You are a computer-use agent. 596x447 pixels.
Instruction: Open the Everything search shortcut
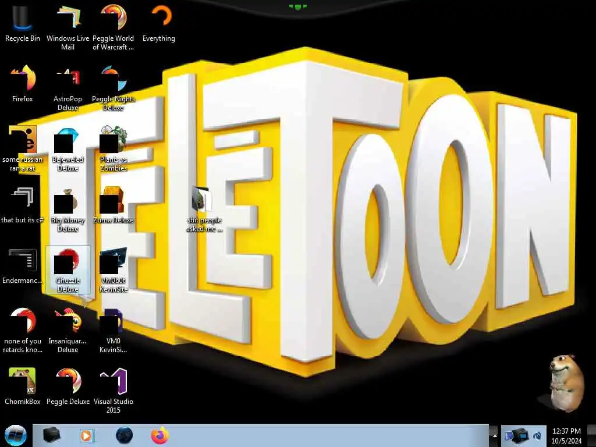tap(159, 23)
